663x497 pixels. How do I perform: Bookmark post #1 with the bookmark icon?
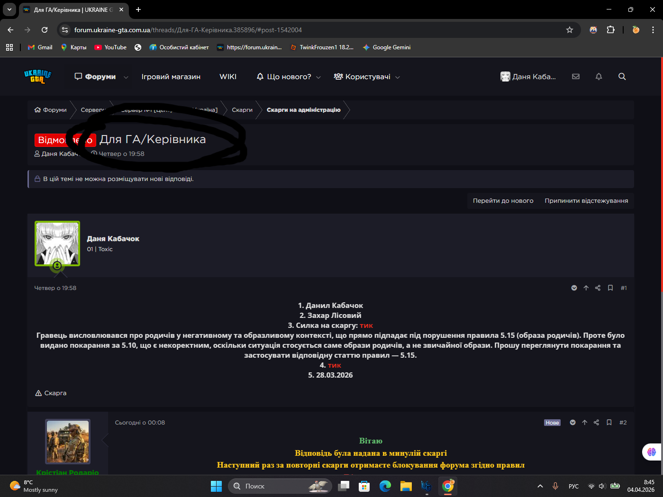click(610, 288)
